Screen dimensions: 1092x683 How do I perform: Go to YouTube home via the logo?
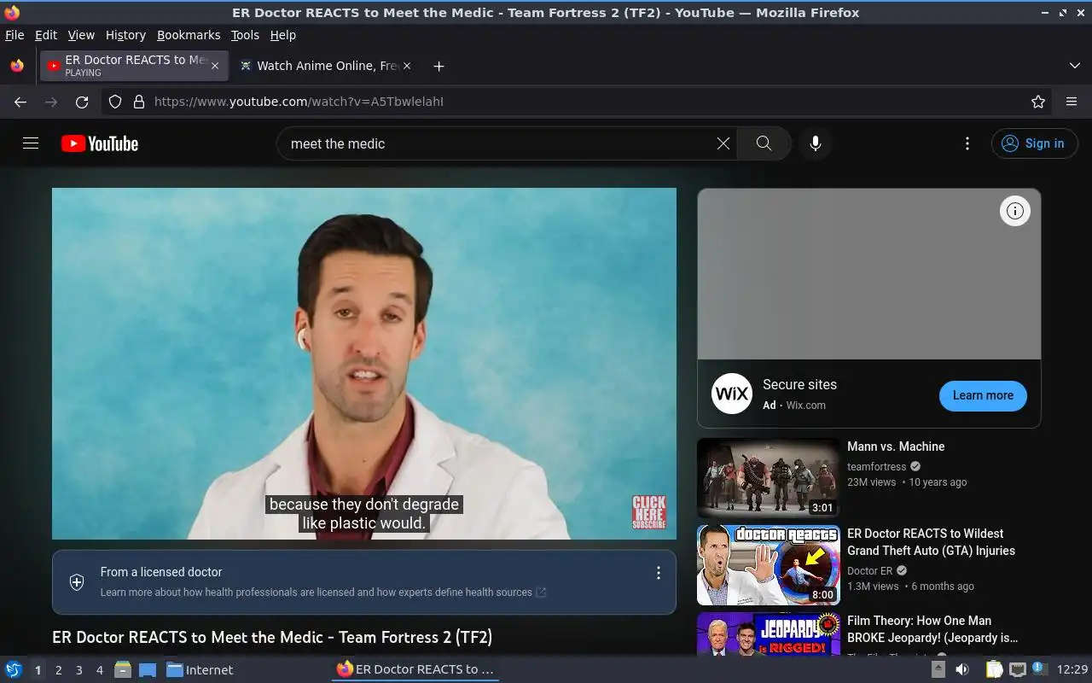point(100,143)
